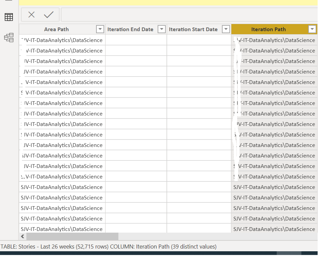
Task: Select the Iteration Start Date column header
Action: point(194,29)
